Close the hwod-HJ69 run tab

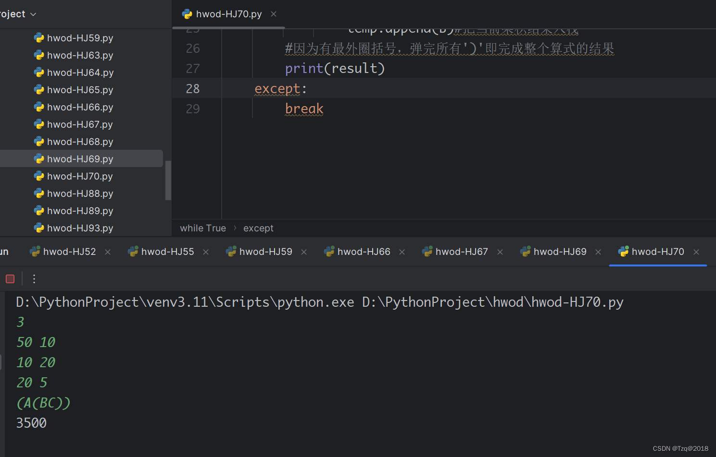tap(598, 252)
